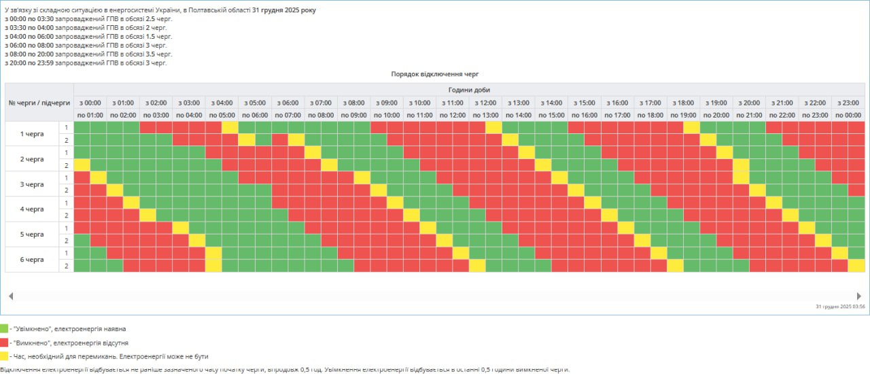Click the "31 грудня 2025 03:56" timestamp

pos(840,307)
